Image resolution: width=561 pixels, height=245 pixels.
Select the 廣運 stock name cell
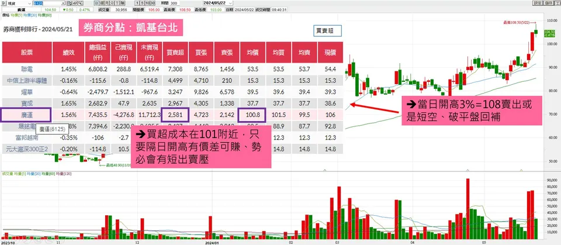pyautogui.click(x=26, y=115)
